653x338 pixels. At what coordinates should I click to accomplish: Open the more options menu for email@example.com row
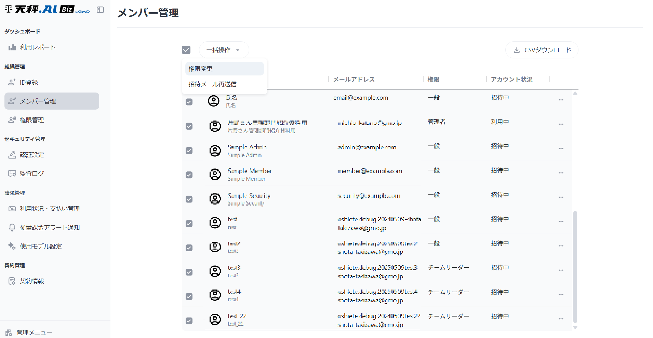(561, 100)
